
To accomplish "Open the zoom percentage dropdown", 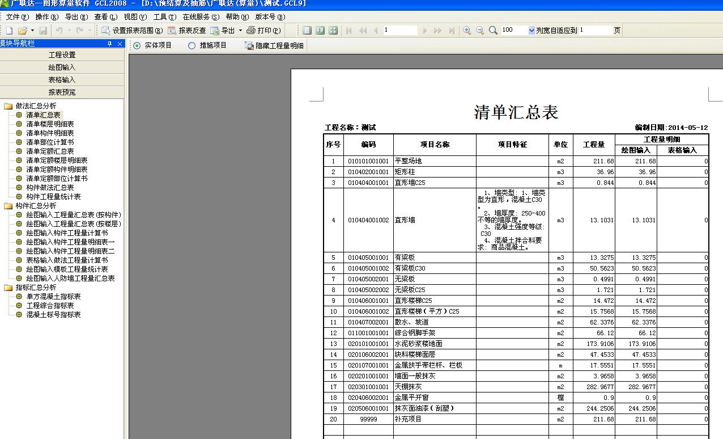I will (531, 30).
